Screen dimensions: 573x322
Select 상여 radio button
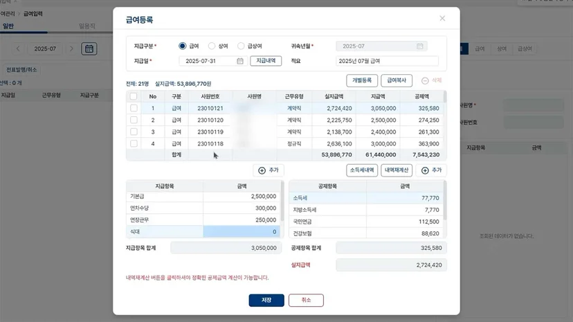[212, 46]
